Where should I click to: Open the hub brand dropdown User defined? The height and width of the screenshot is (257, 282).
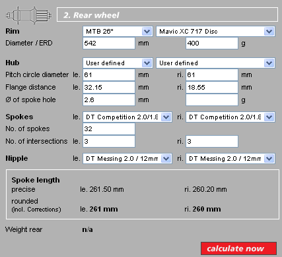coord(118,63)
